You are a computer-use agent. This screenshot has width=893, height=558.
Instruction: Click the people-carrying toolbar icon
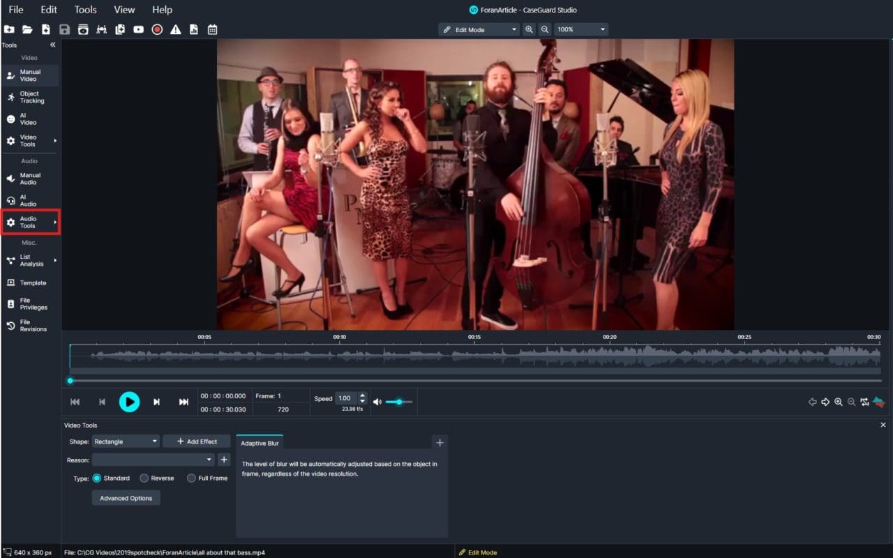(x=102, y=29)
